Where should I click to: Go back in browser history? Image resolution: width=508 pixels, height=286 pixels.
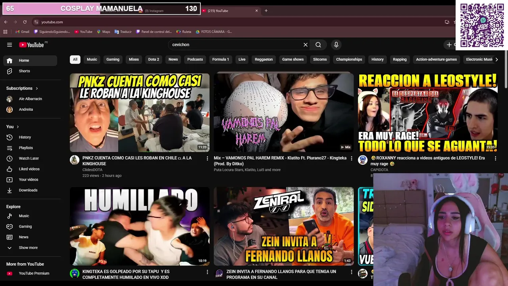pos(6,22)
